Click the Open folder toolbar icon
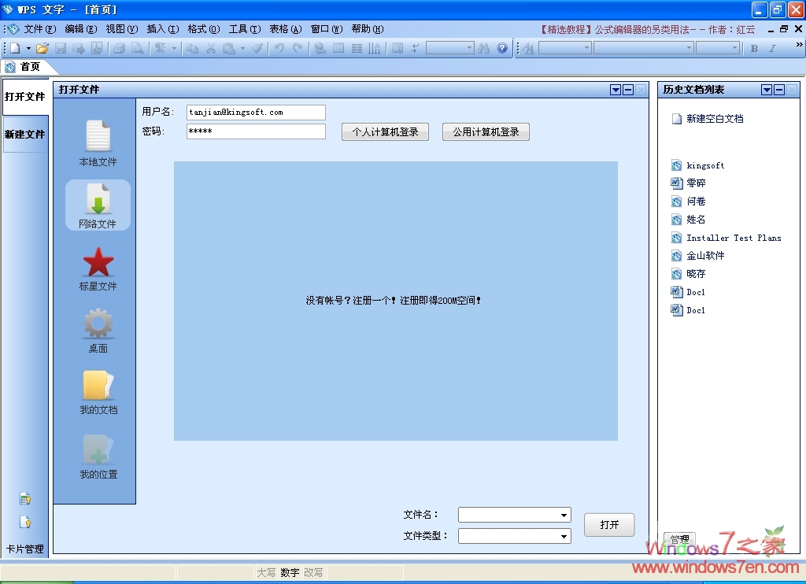The image size is (806, 584). [43, 48]
